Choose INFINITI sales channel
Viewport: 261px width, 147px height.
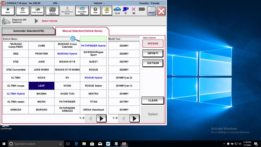click(153, 53)
